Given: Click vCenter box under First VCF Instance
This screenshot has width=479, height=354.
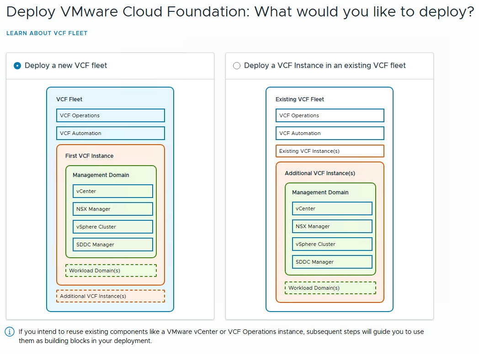Looking at the screenshot, I should [112, 191].
